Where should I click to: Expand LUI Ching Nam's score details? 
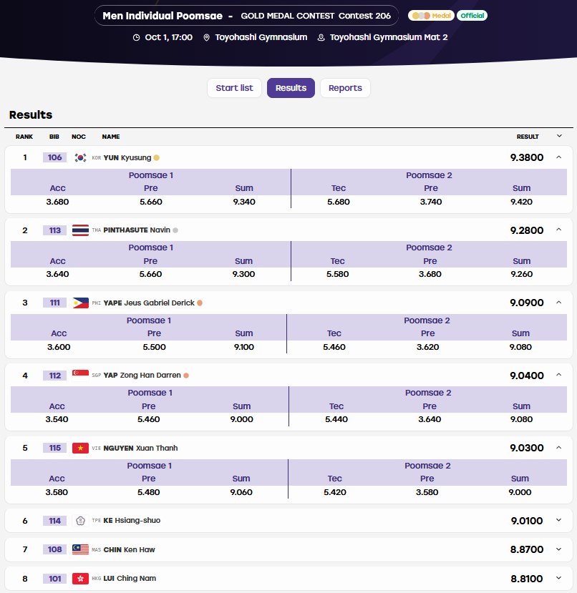coord(559,578)
